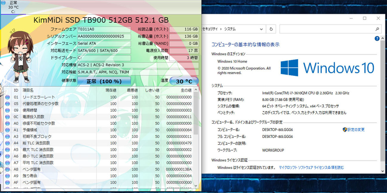
Task: Click the transfer mode field SATA/600 | SATA/600
Action: pyautogui.click(x=104, y=51)
